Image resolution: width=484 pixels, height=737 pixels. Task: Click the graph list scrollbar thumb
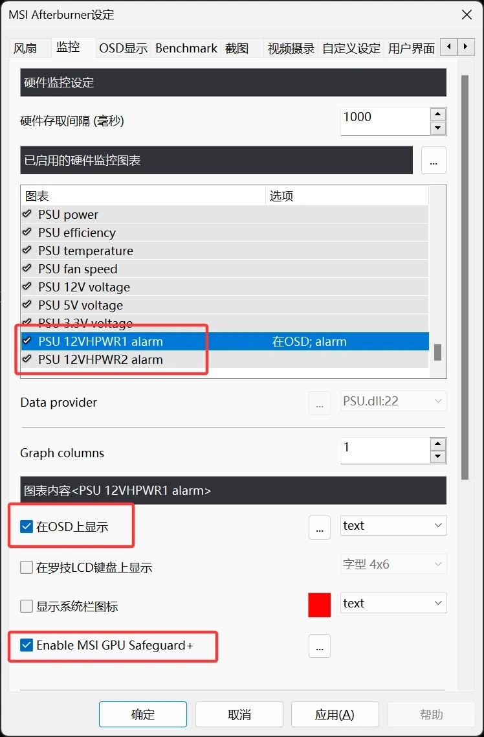437,352
